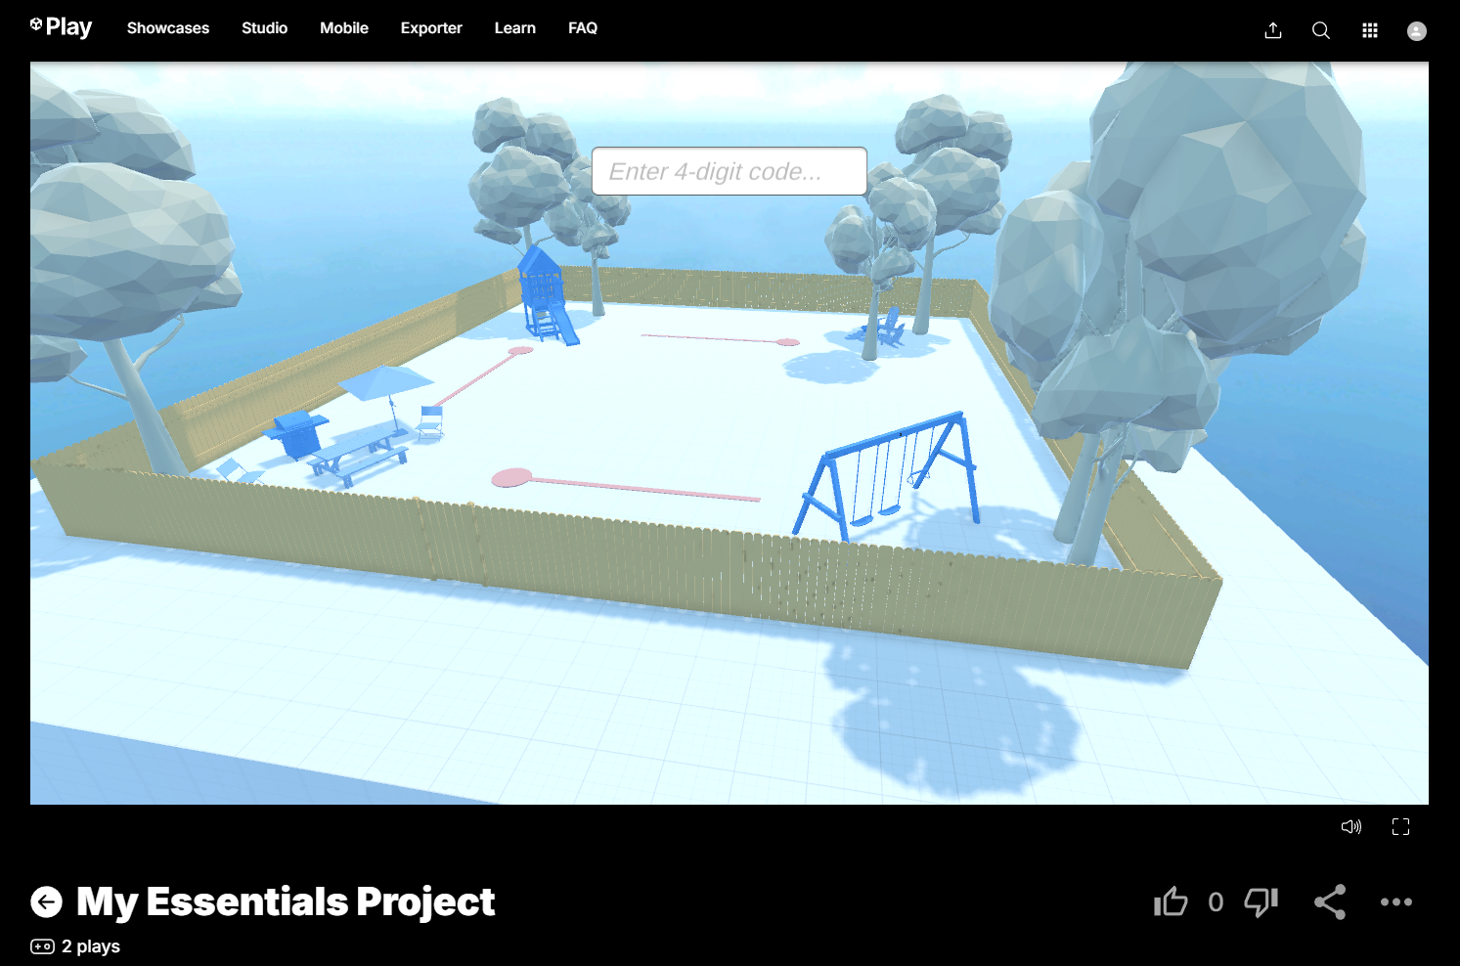This screenshot has height=966, width=1460.
Task: Go to the Studio page
Action: pyautogui.click(x=264, y=28)
